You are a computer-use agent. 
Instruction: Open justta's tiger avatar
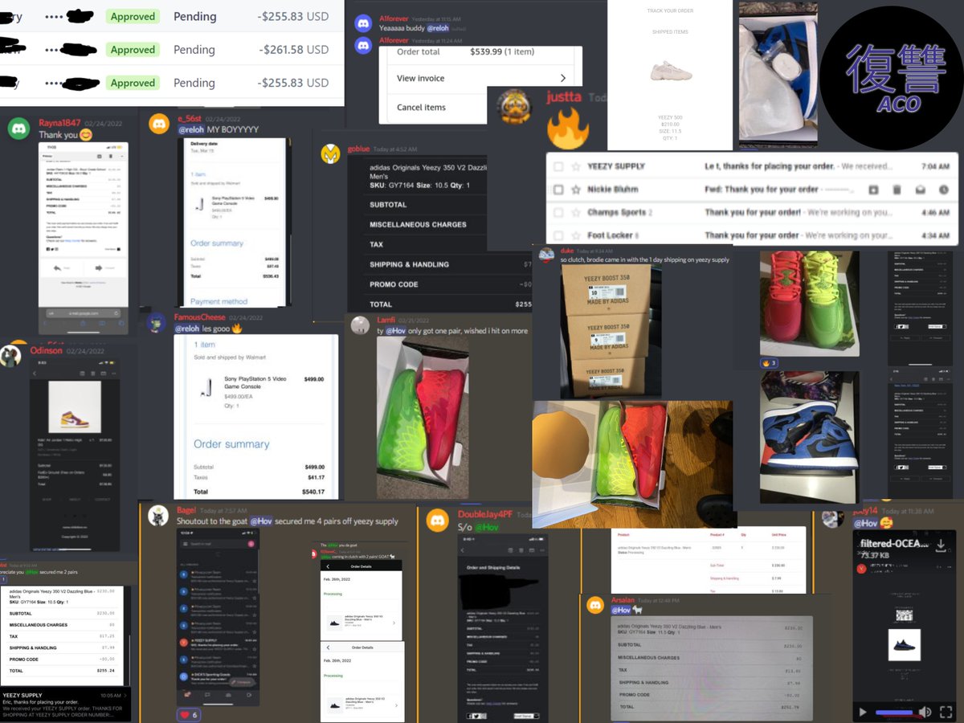pos(515,106)
